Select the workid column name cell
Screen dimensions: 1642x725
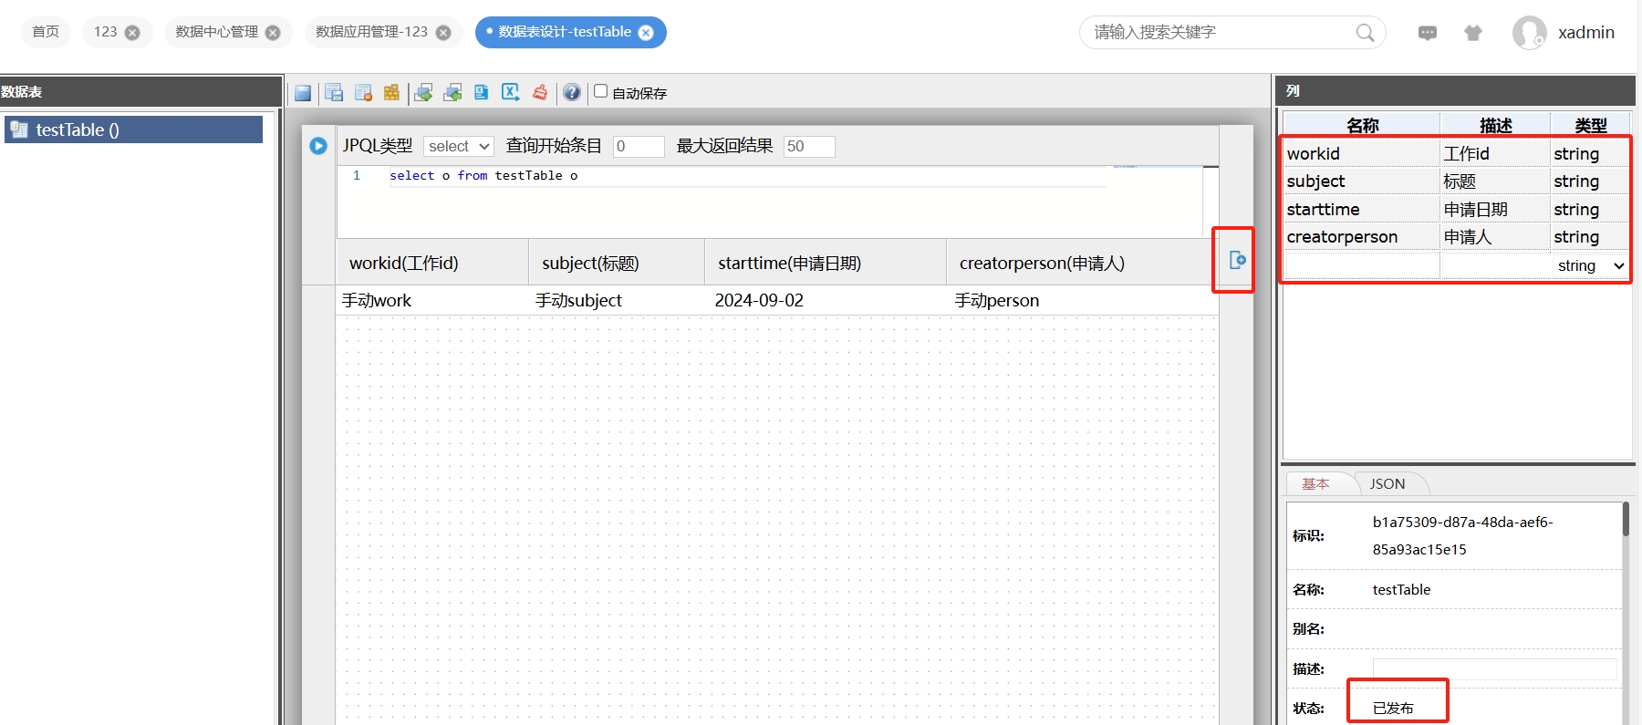pos(1361,154)
